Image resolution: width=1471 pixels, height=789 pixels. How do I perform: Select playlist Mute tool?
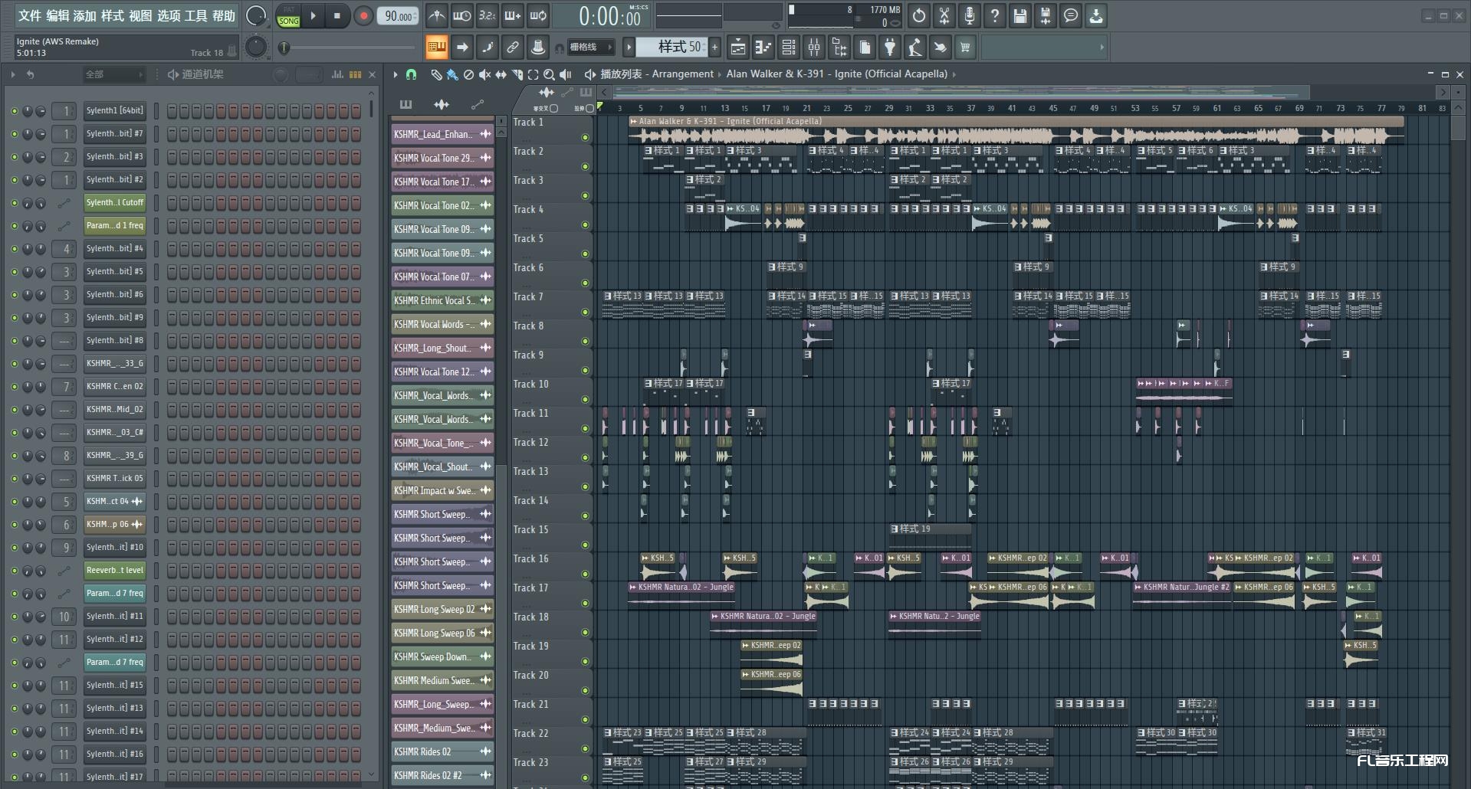(x=484, y=74)
